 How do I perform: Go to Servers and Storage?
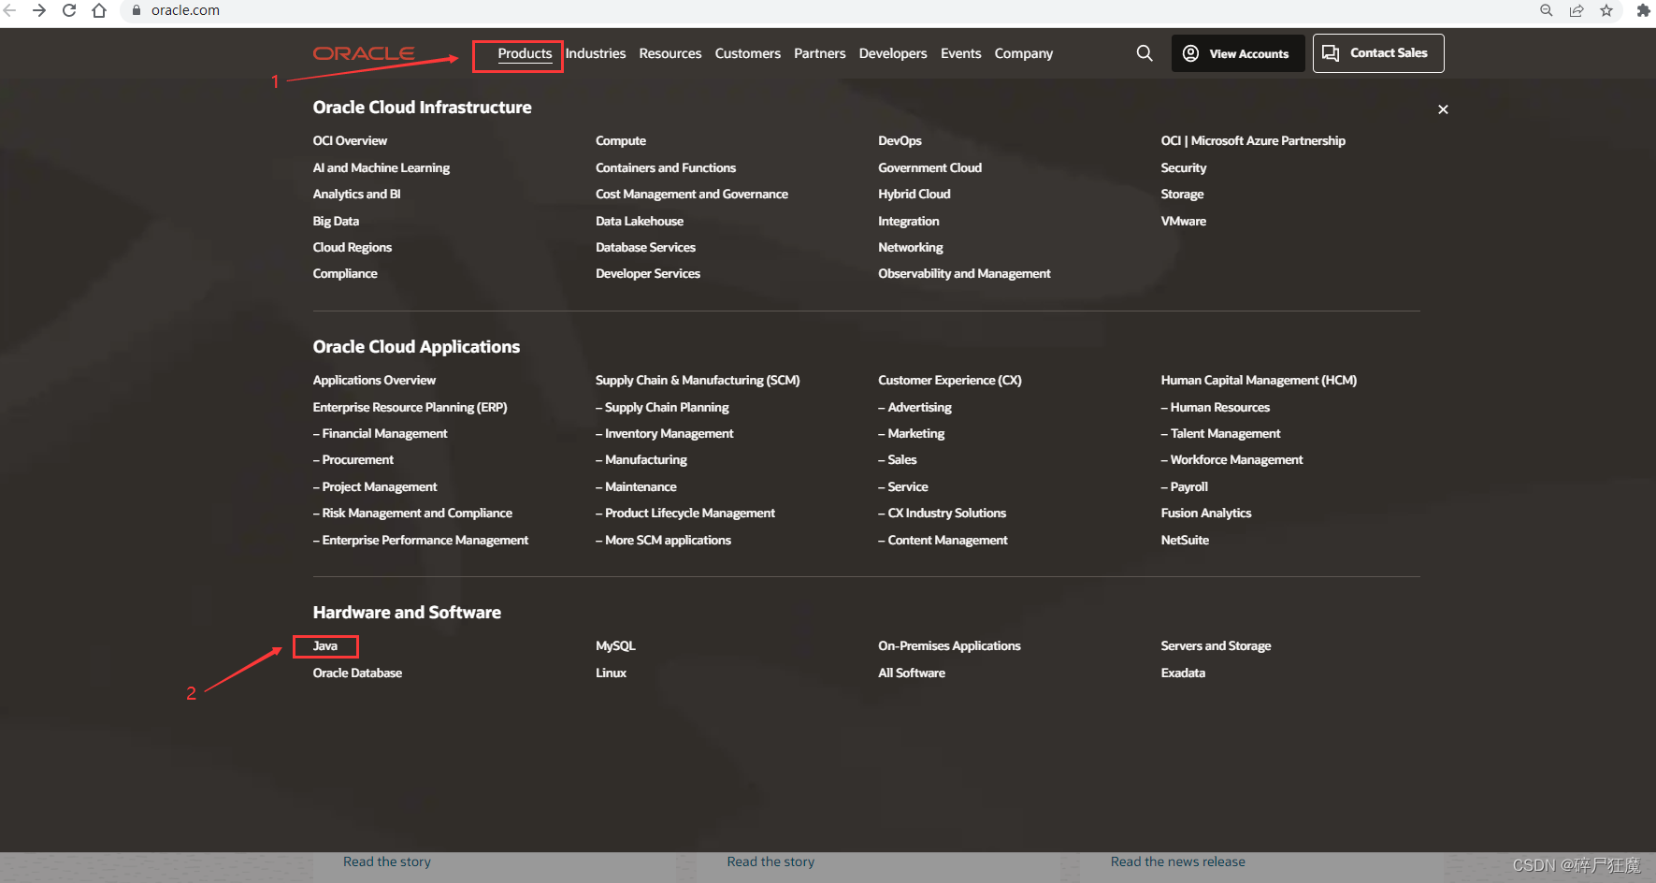click(1216, 645)
